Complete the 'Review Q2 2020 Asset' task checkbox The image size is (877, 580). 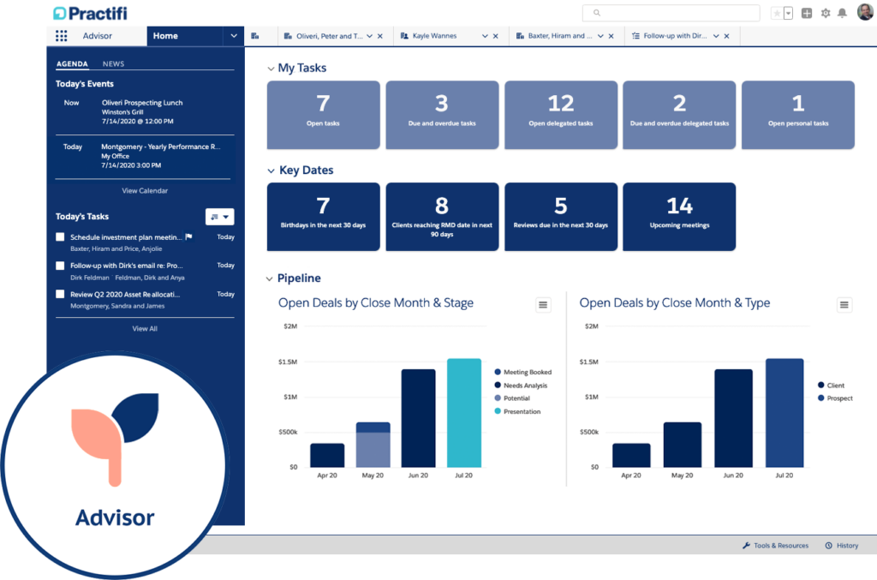60,294
